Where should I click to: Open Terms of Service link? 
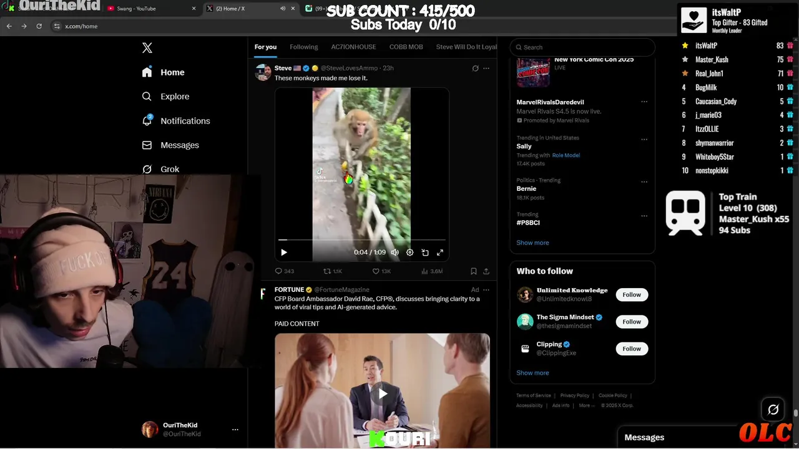tap(534, 395)
